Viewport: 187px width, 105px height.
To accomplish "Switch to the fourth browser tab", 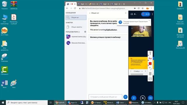I will [105, 4].
